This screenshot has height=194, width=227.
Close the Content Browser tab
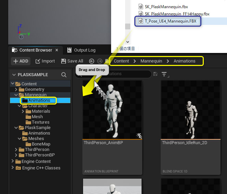[x=57, y=50]
